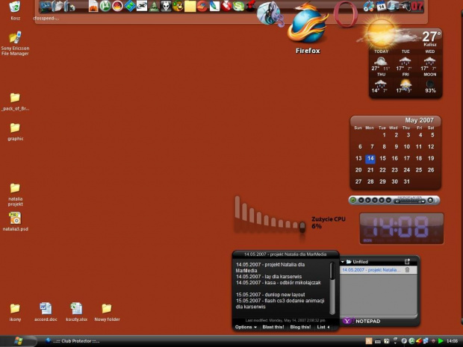The height and width of the screenshot is (347, 463).
Task: Select May 14 in the calendar
Action: pos(370,158)
